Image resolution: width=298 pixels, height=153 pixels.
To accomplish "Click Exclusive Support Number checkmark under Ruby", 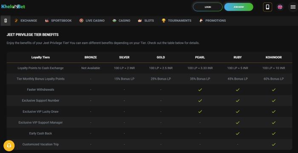I will [238, 100].
